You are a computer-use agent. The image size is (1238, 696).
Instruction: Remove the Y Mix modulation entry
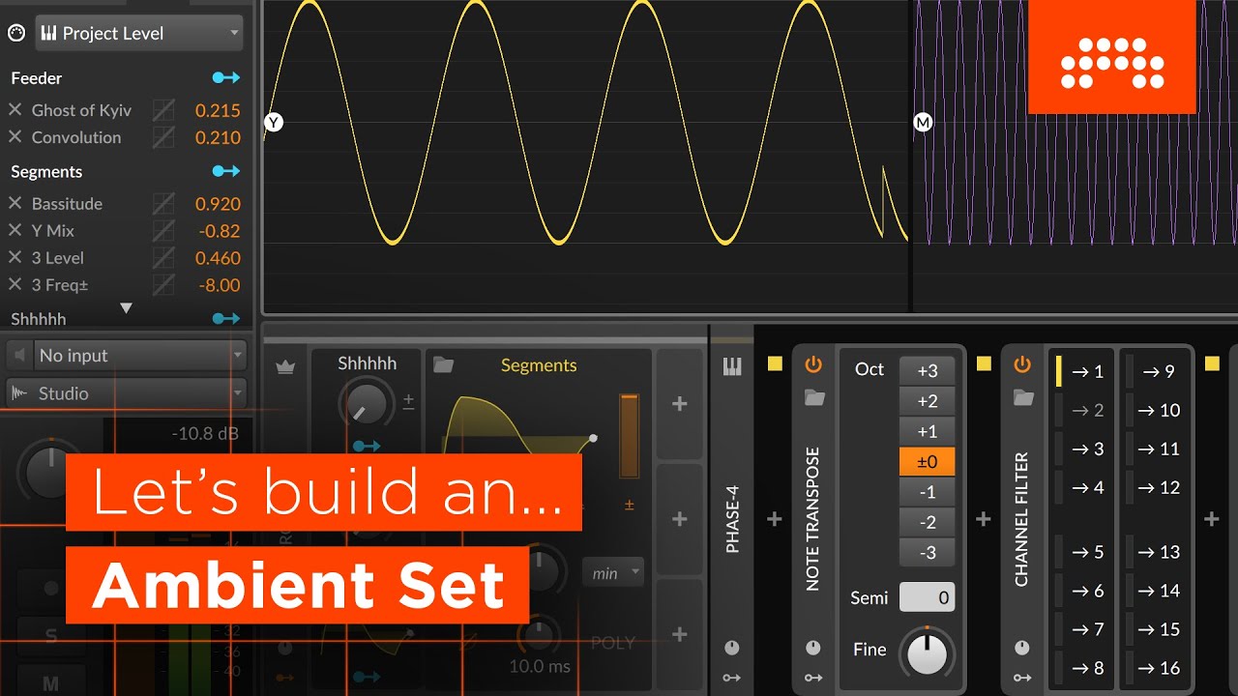pos(15,230)
